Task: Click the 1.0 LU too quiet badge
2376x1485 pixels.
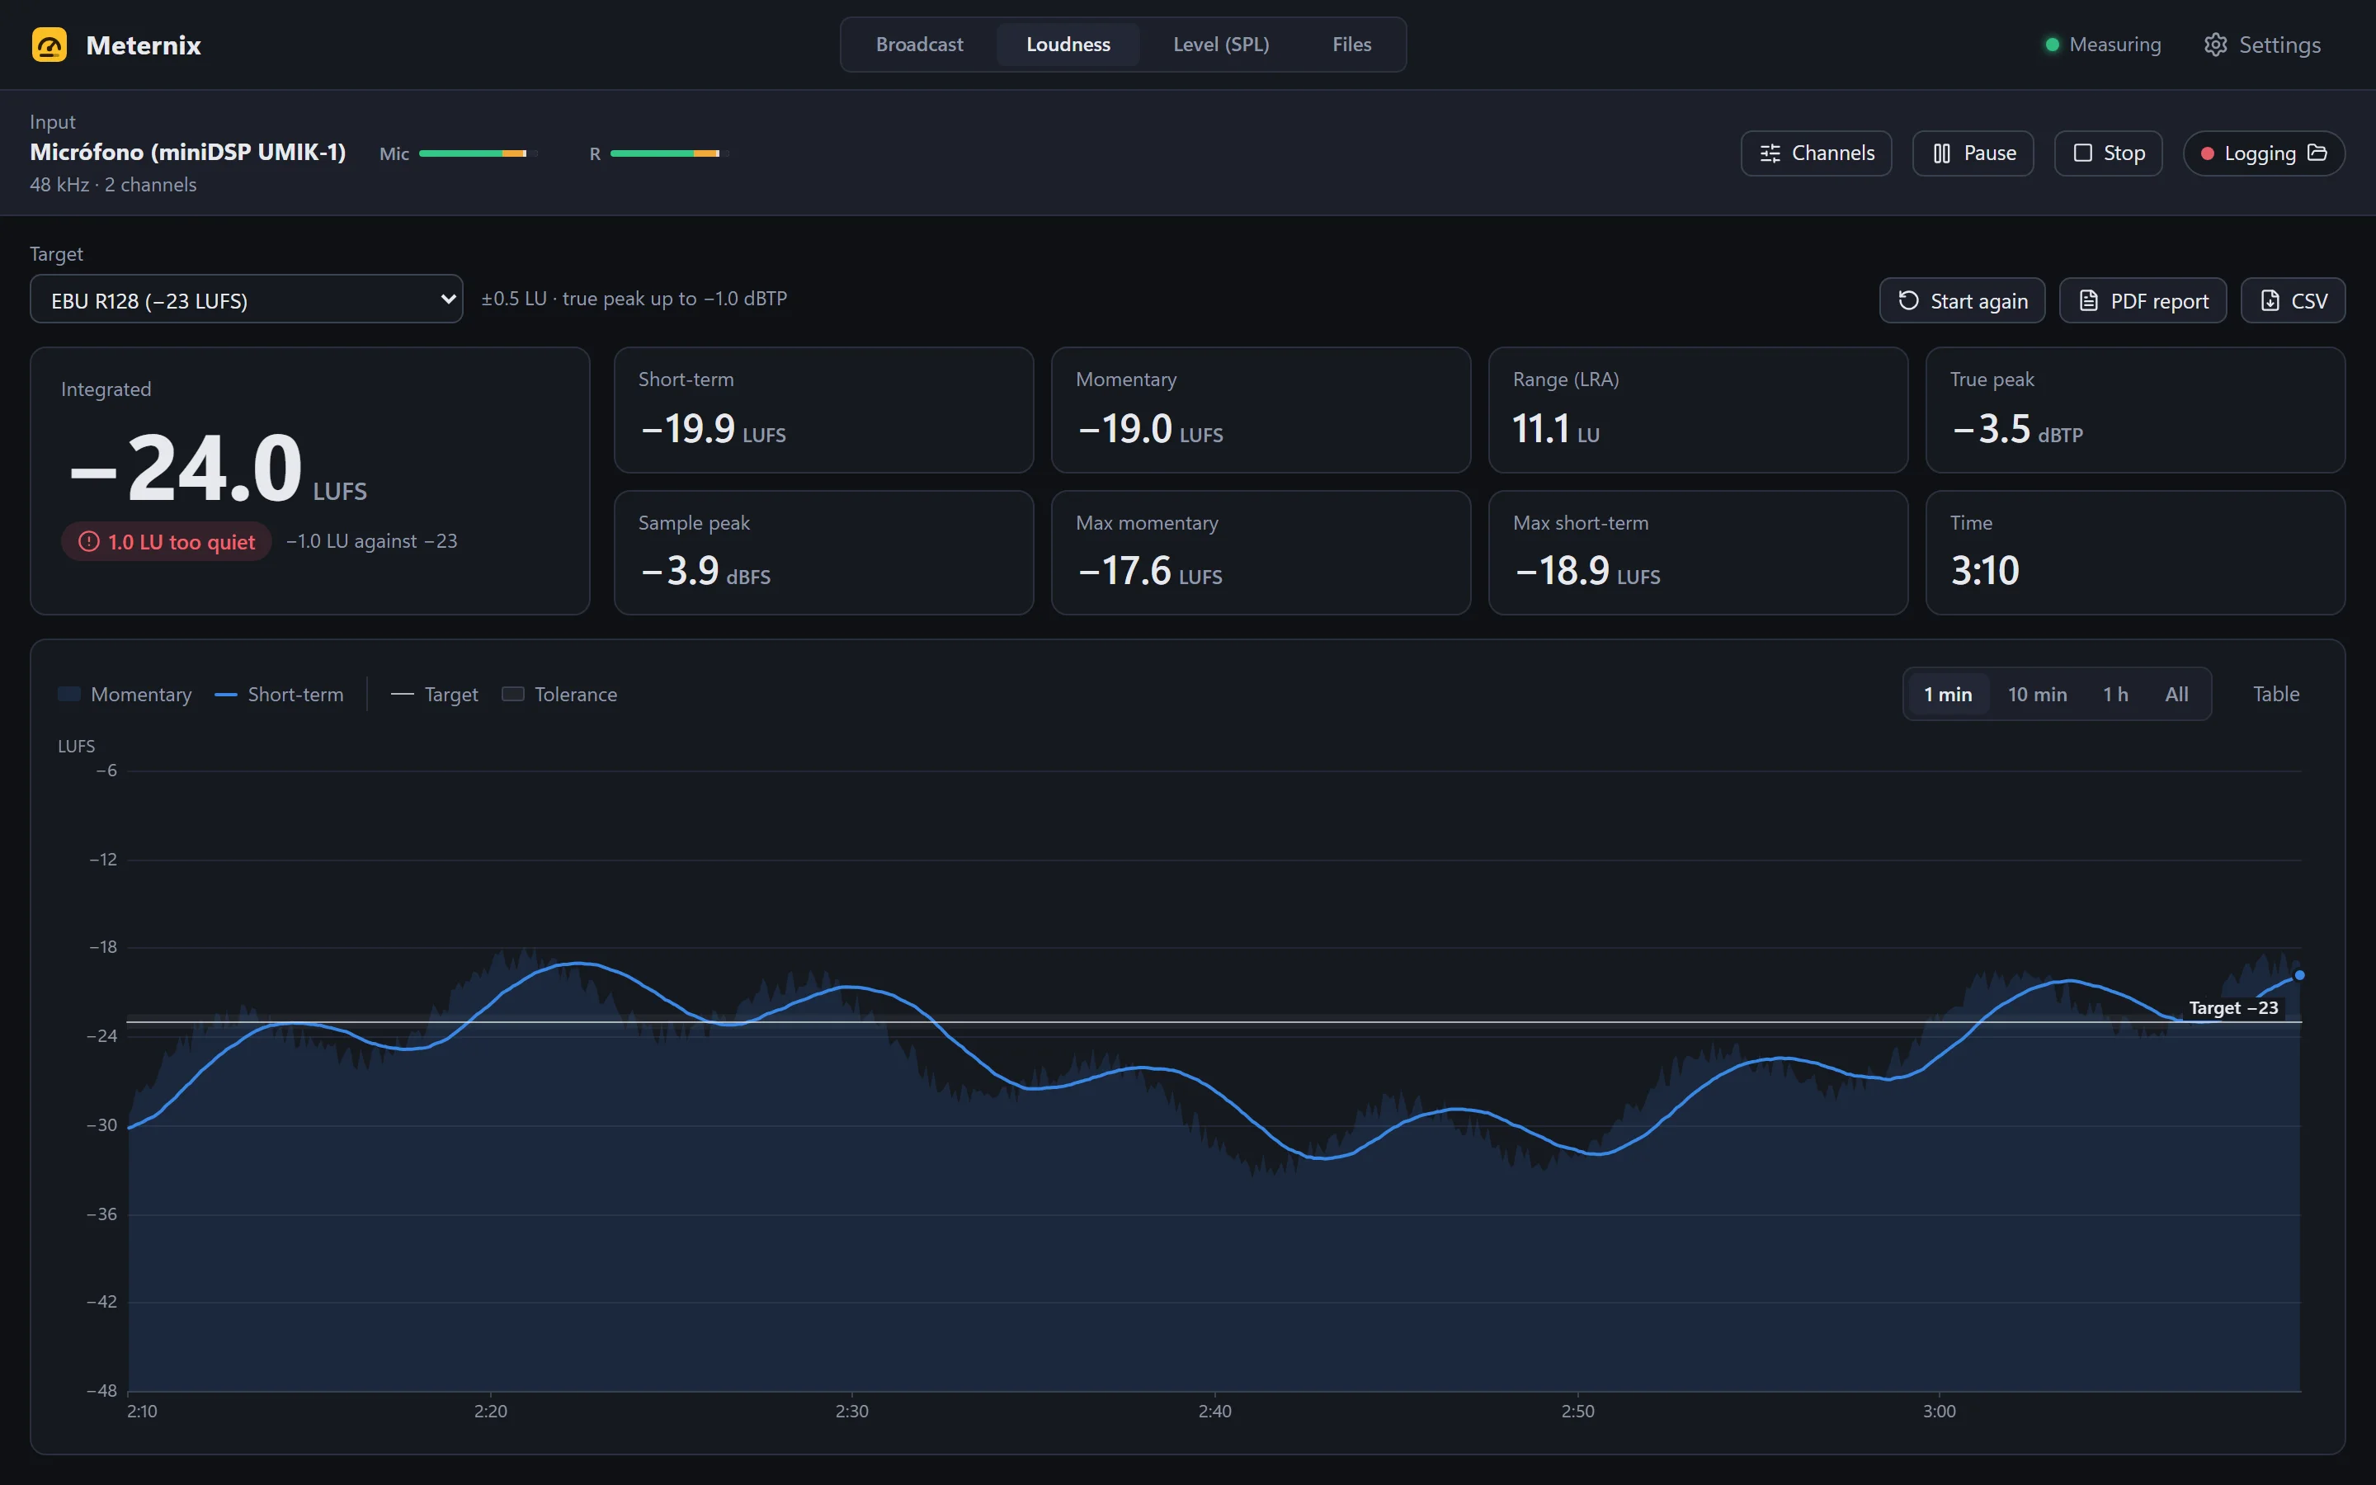Action: click(166, 541)
